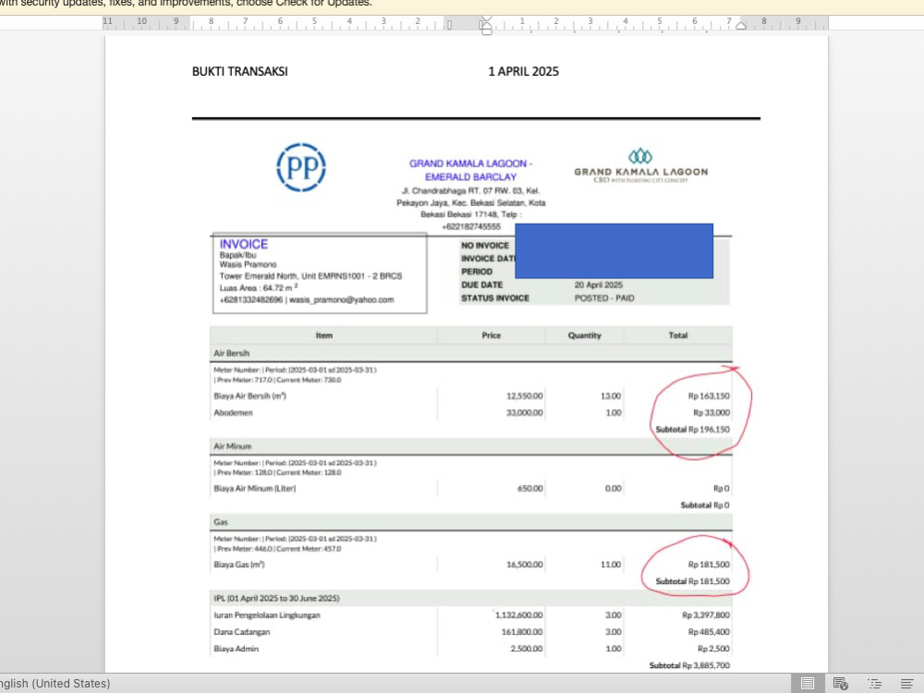Click the DUE DATE label
924x693 pixels.
coord(482,285)
